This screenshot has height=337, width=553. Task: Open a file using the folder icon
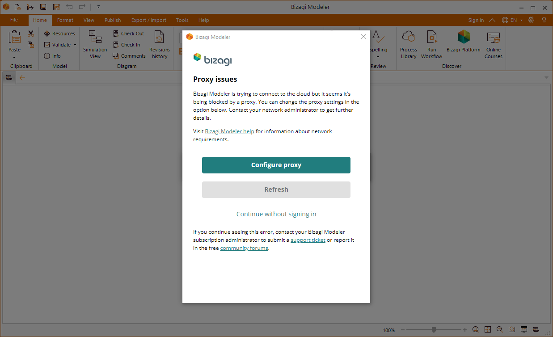pyautogui.click(x=30, y=7)
